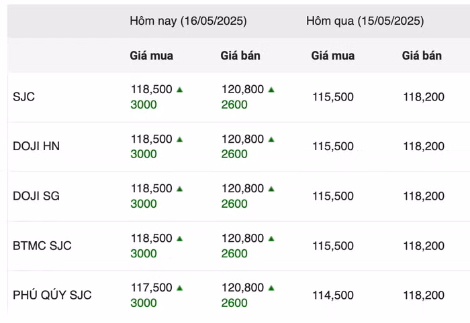Click yesterday's Giá bán column header
Screen dimensions: 470x323
click(x=422, y=56)
